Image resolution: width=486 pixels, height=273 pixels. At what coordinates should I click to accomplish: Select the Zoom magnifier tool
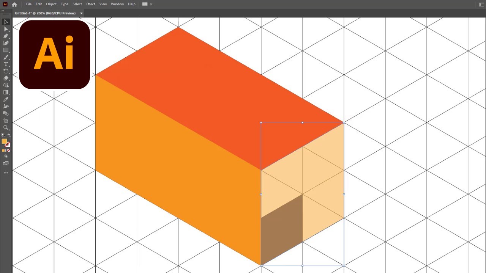coord(6,128)
